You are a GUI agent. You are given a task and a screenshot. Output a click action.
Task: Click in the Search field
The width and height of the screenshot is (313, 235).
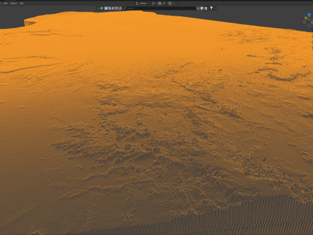coord(159,8)
